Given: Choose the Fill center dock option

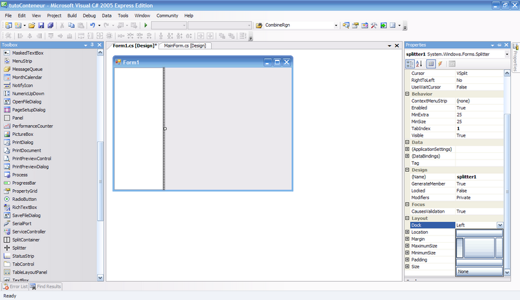Looking at the screenshot, I should (479, 247).
